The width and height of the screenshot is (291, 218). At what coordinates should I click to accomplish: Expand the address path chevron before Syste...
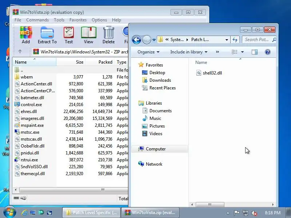point(167,40)
